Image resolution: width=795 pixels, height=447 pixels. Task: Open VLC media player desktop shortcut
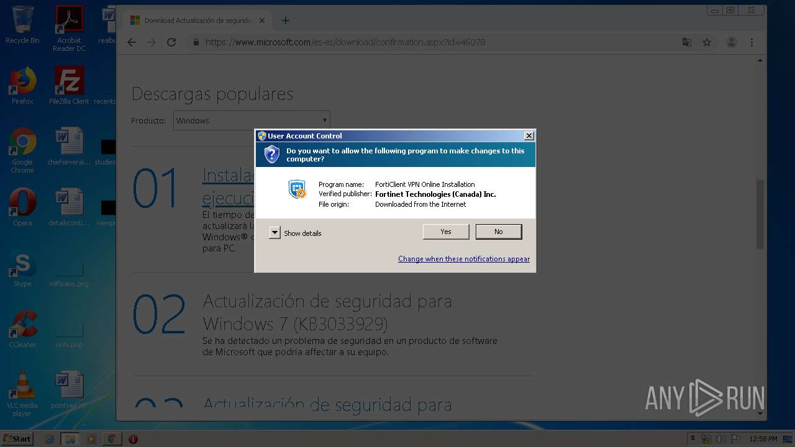22,394
